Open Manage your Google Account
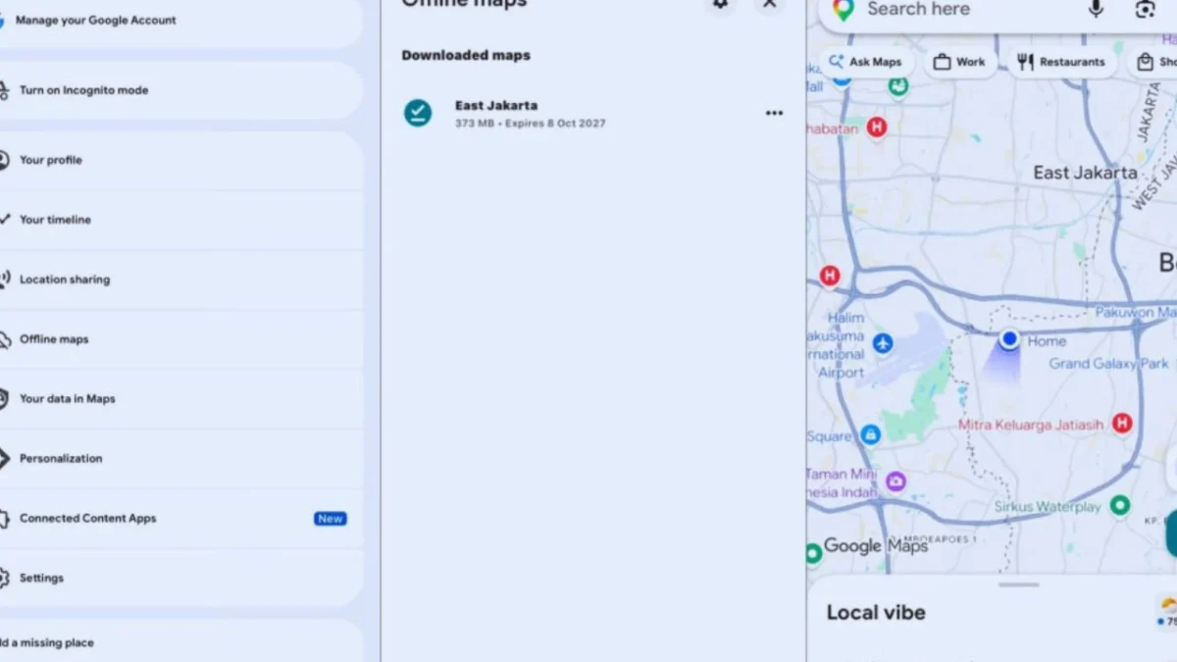The height and width of the screenshot is (662, 1177). (x=181, y=21)
